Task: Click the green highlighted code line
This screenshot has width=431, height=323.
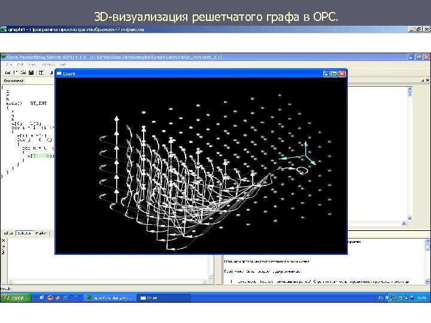Action: (41, 156)
